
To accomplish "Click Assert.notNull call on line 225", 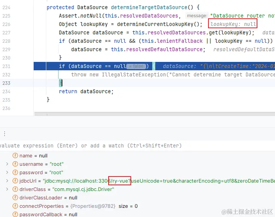I will point(80,16).
